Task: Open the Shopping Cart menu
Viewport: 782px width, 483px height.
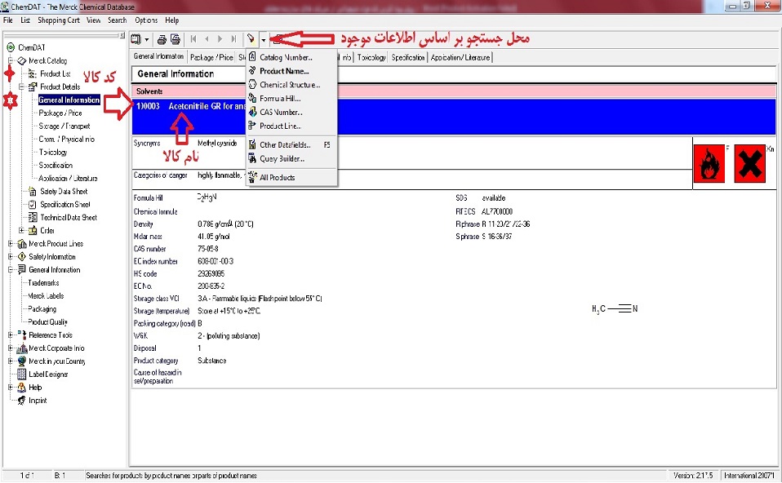Action: [x=58, y=20]
